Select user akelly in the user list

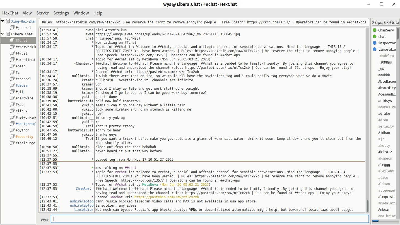click(384, 145)
